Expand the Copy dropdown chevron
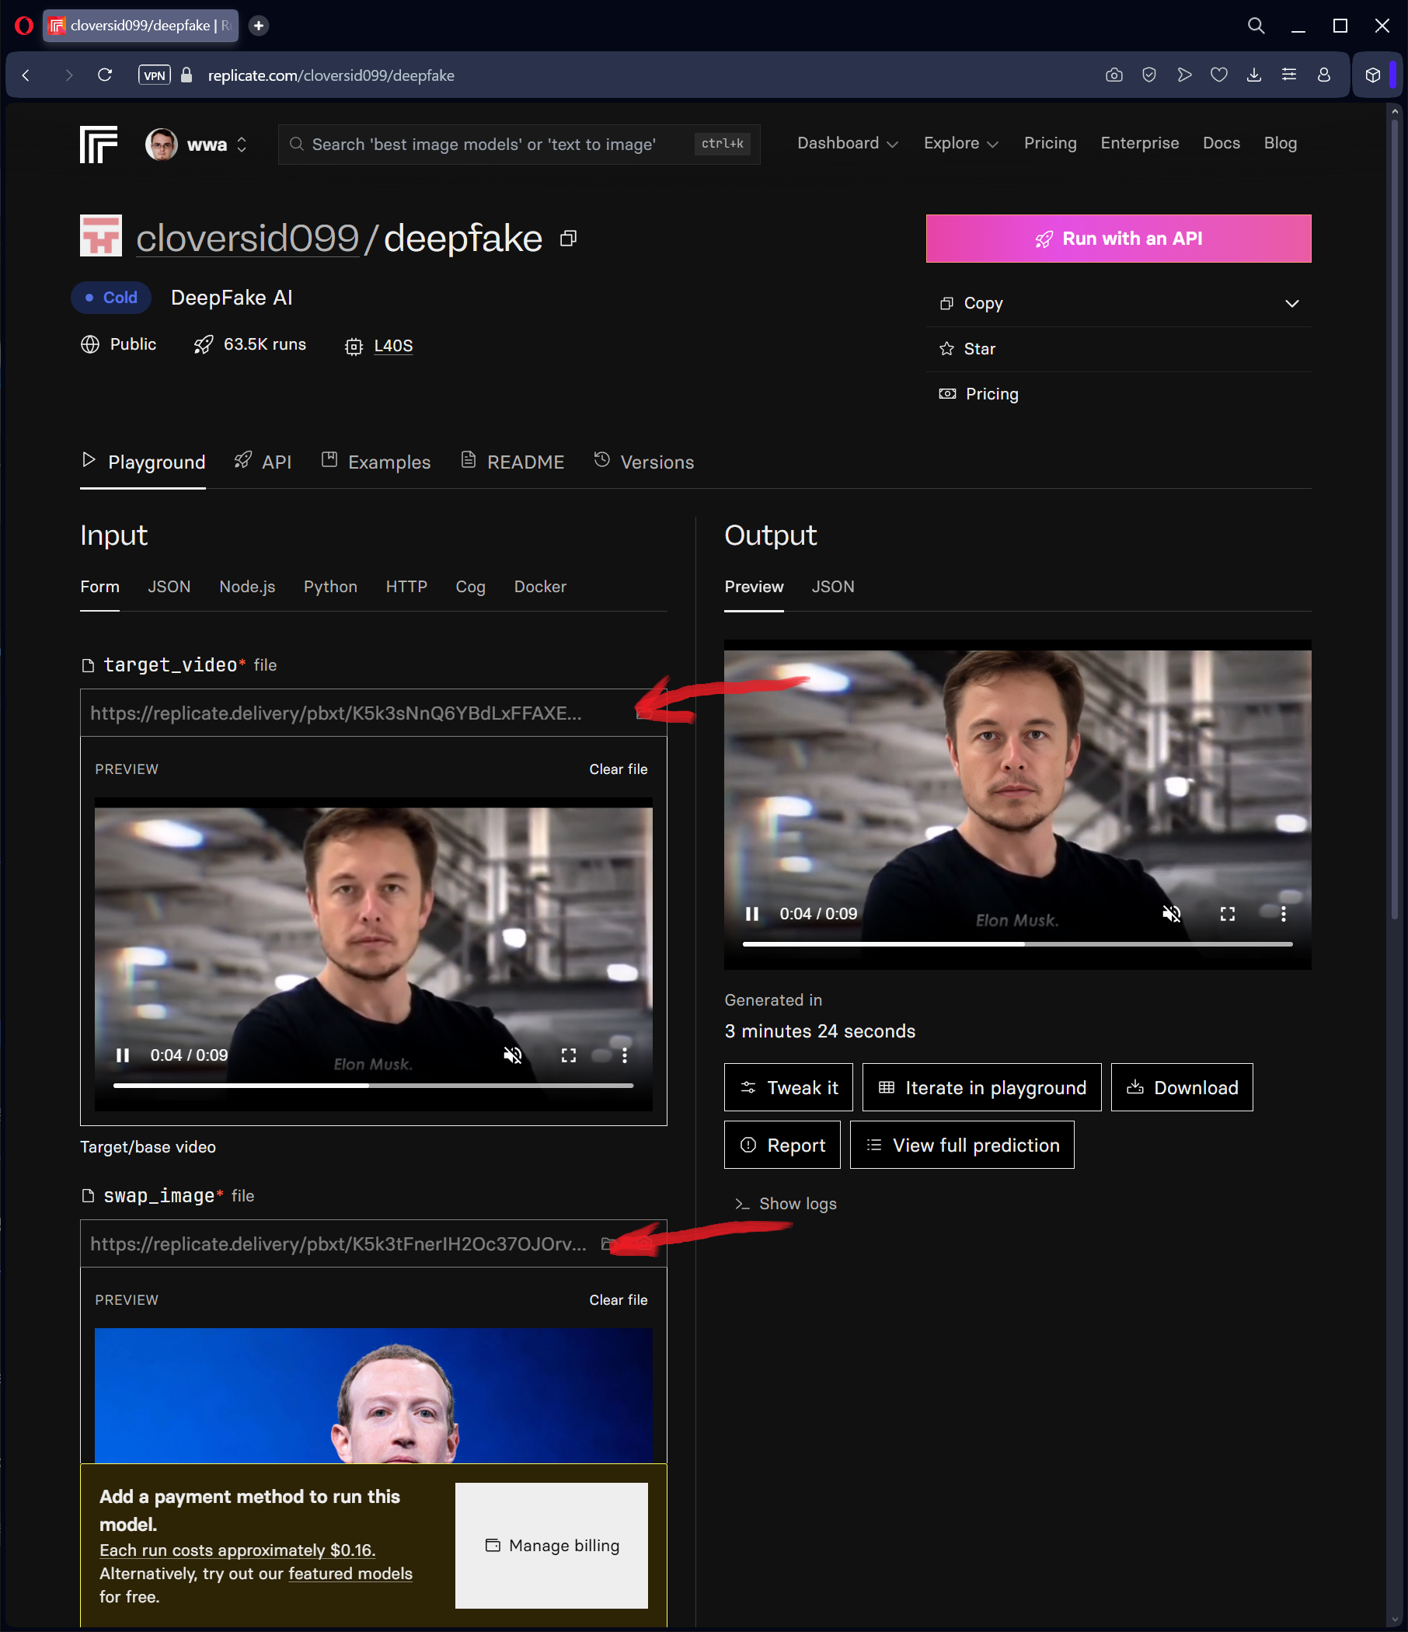 tap(1291, 303)
